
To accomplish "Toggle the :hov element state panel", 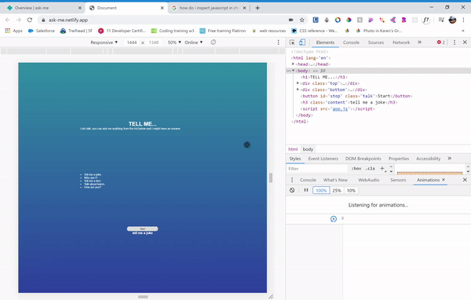I will [356, 168].
